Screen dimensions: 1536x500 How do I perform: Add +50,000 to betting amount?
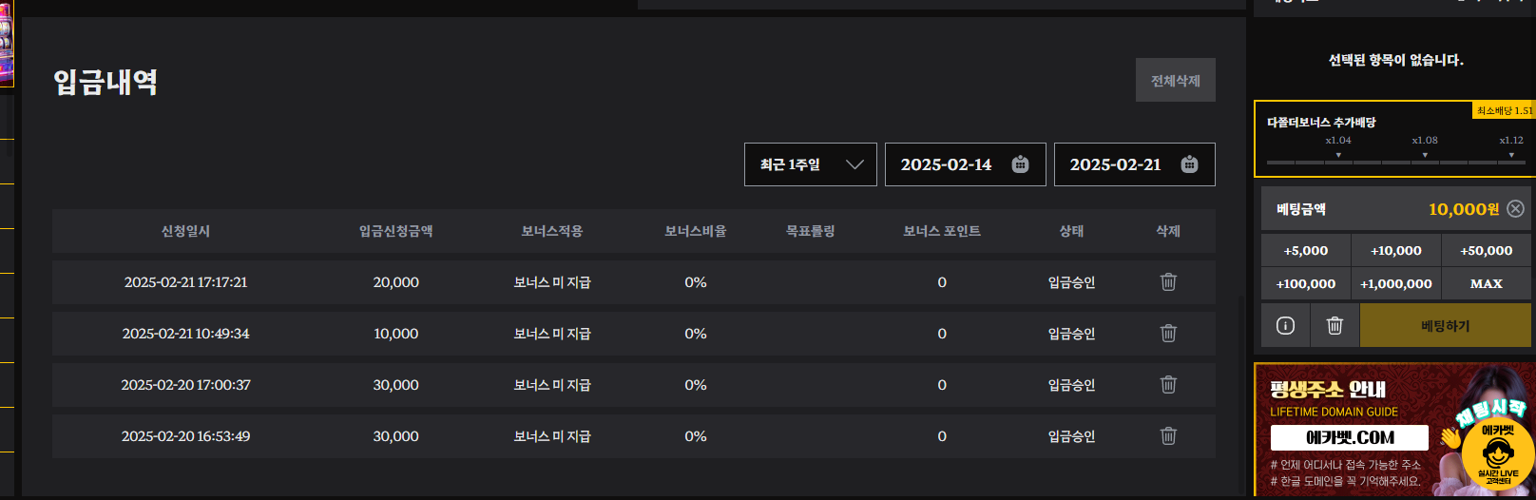click(1486, 251)
